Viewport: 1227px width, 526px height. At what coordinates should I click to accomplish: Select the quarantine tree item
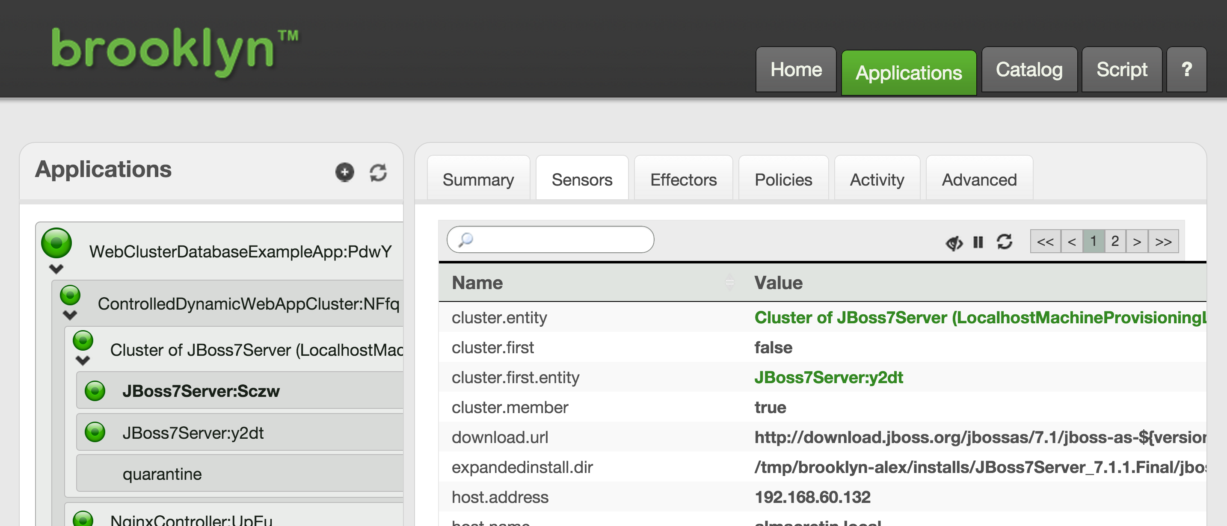click(x=162, y=474)
